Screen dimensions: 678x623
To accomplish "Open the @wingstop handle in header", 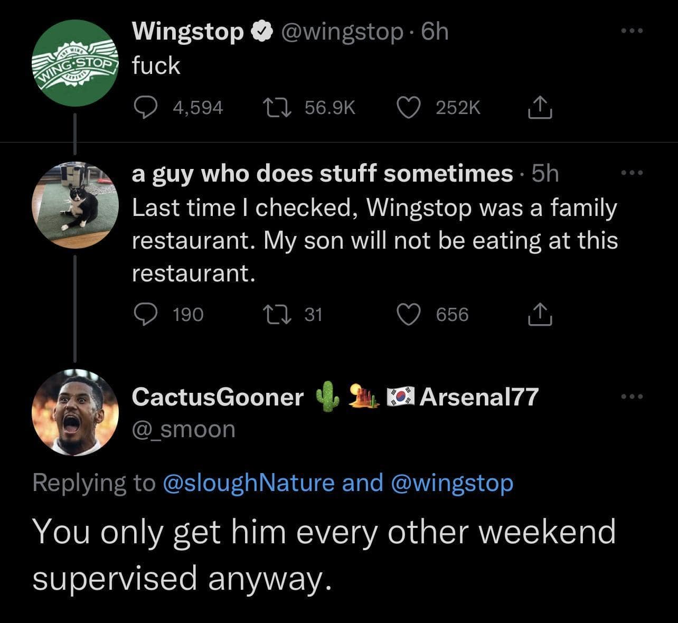I will 342,32.
